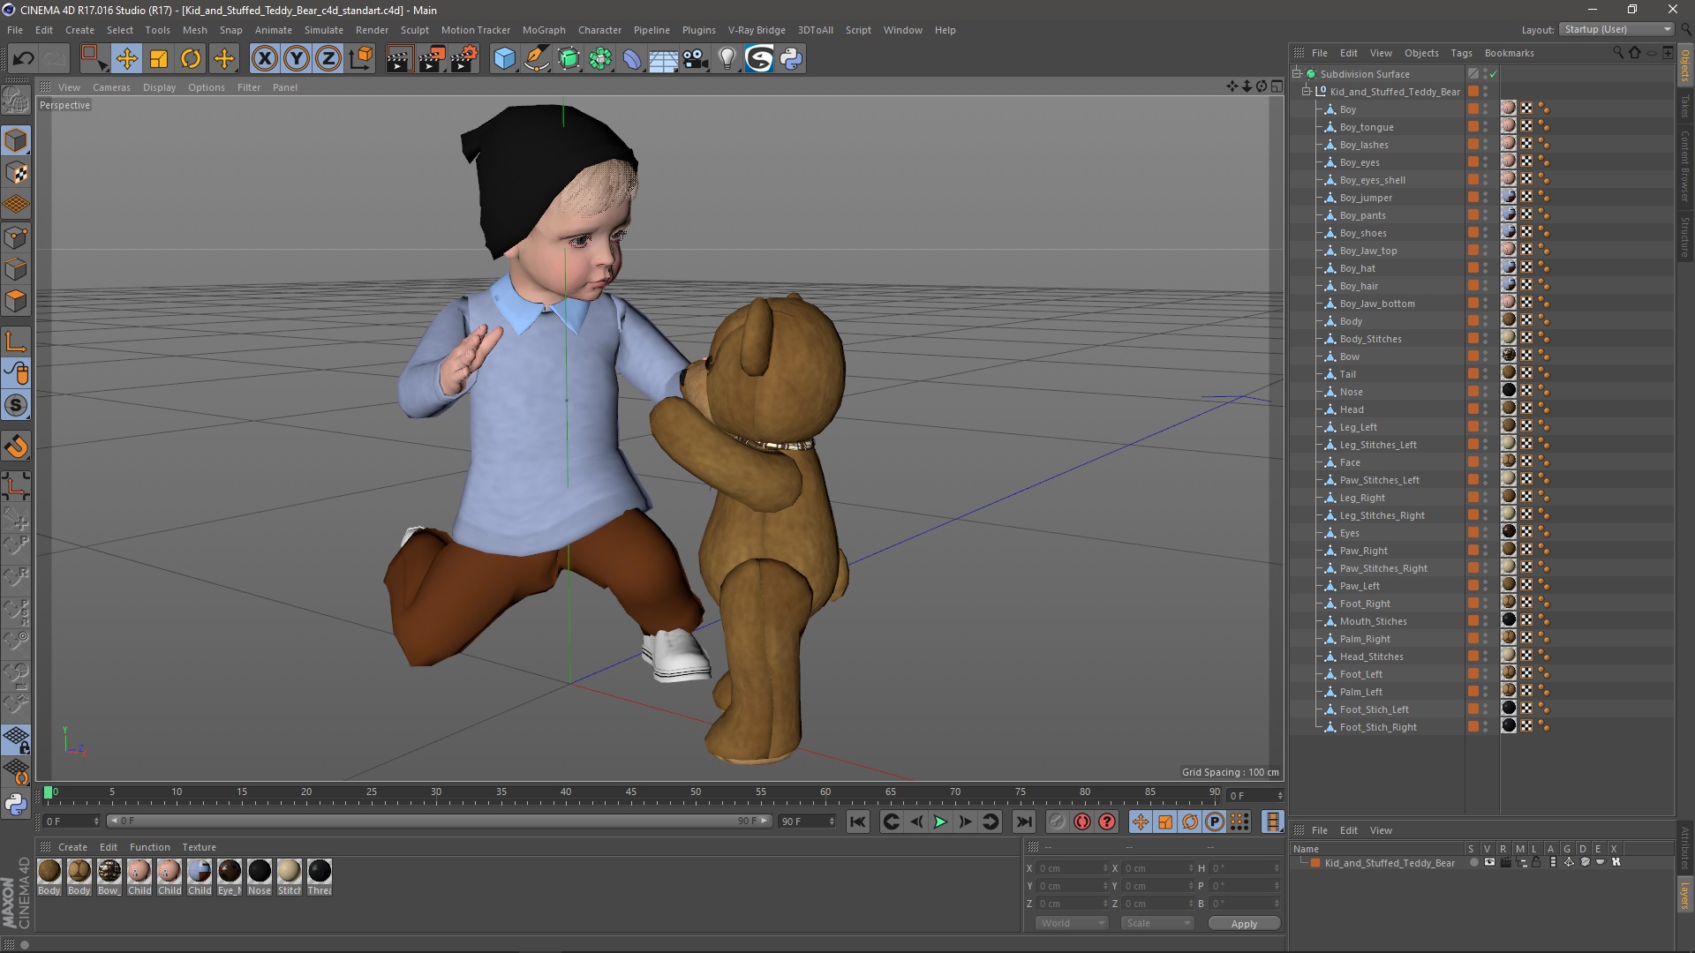Image resolution: width=1695 pixels, height=953 pixels.
Task: Open the Object Manager Tags menu
Action: (1461, 53)
